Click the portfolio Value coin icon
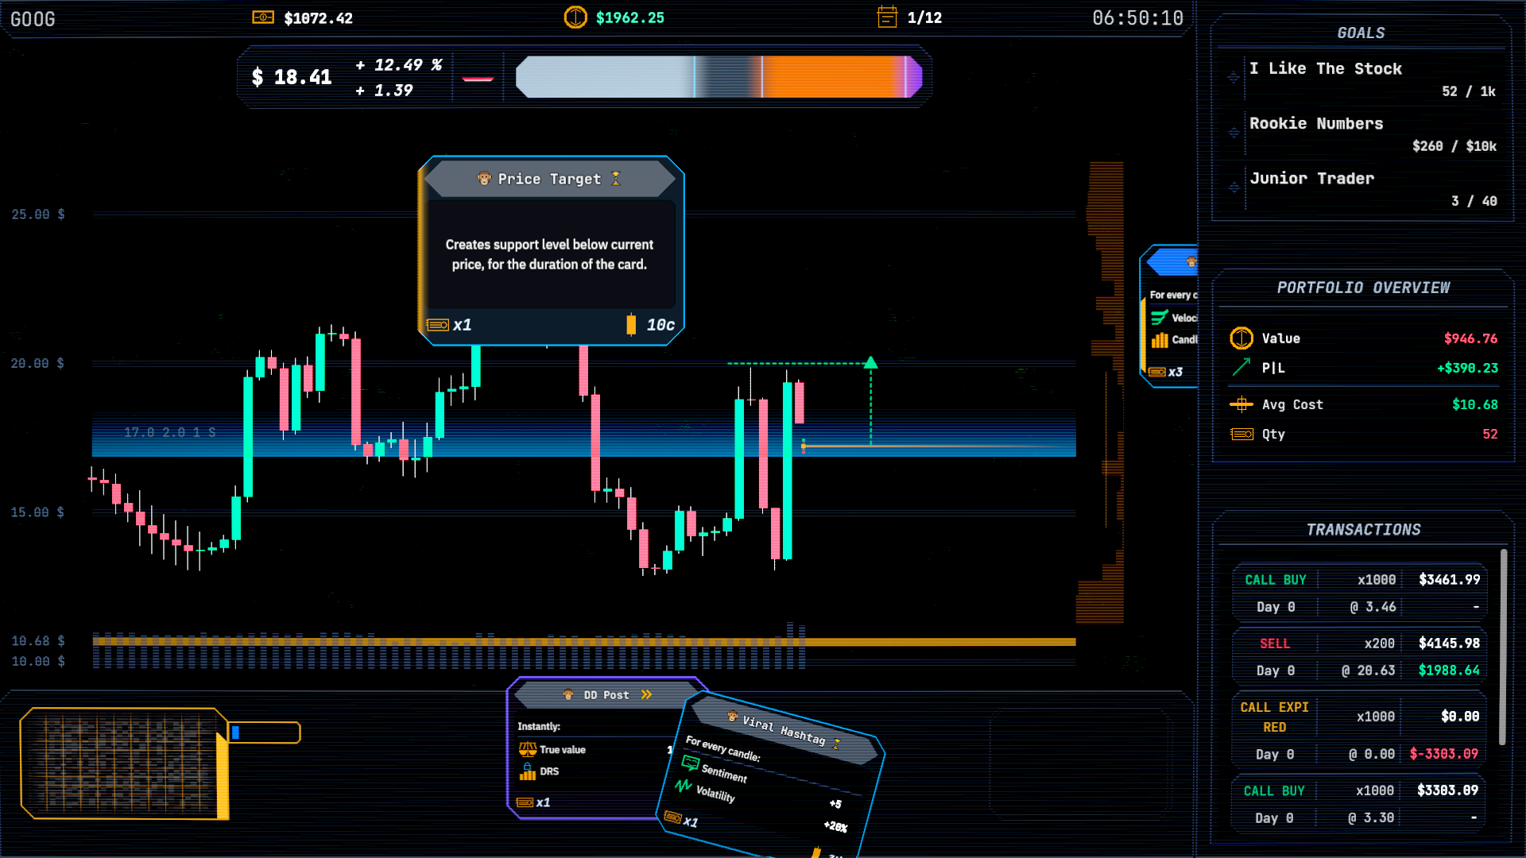The image size is (1526, 858). point(1241,338)
